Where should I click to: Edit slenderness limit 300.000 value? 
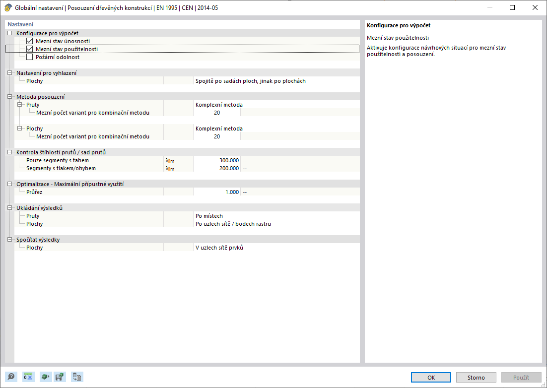coord(217,160)
